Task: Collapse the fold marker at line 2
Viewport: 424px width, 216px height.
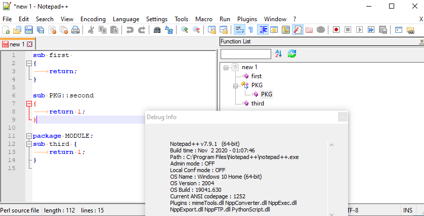Action: pos(29,64)
